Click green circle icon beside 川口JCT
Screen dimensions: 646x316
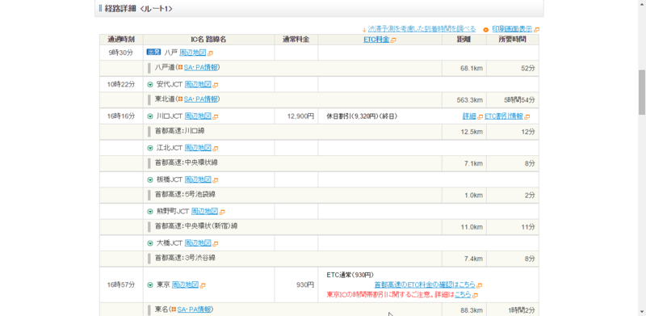150,116
